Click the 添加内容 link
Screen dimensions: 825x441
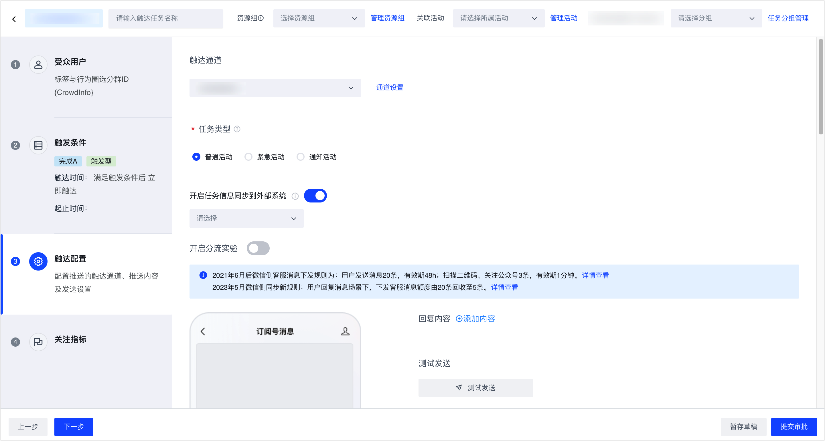[x=475, y=319]
